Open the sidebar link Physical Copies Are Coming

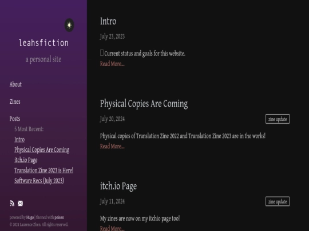pyautogui.click(x=42, y=150)
